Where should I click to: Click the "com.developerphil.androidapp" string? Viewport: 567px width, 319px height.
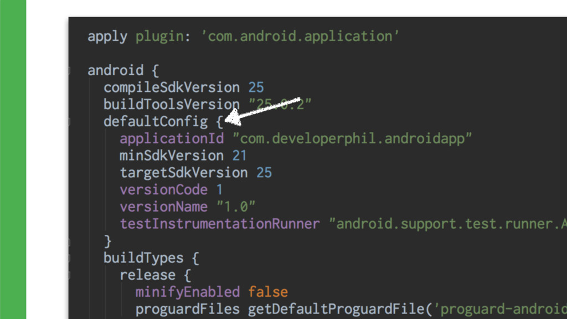(352, 139)
